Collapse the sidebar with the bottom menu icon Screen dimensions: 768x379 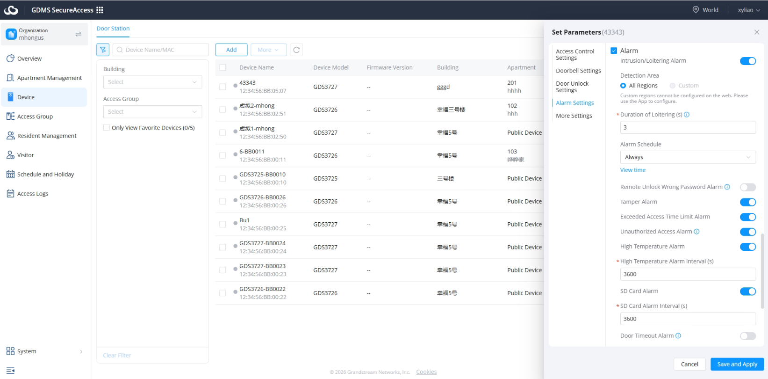pyautogui.click(x=10, y=371)
